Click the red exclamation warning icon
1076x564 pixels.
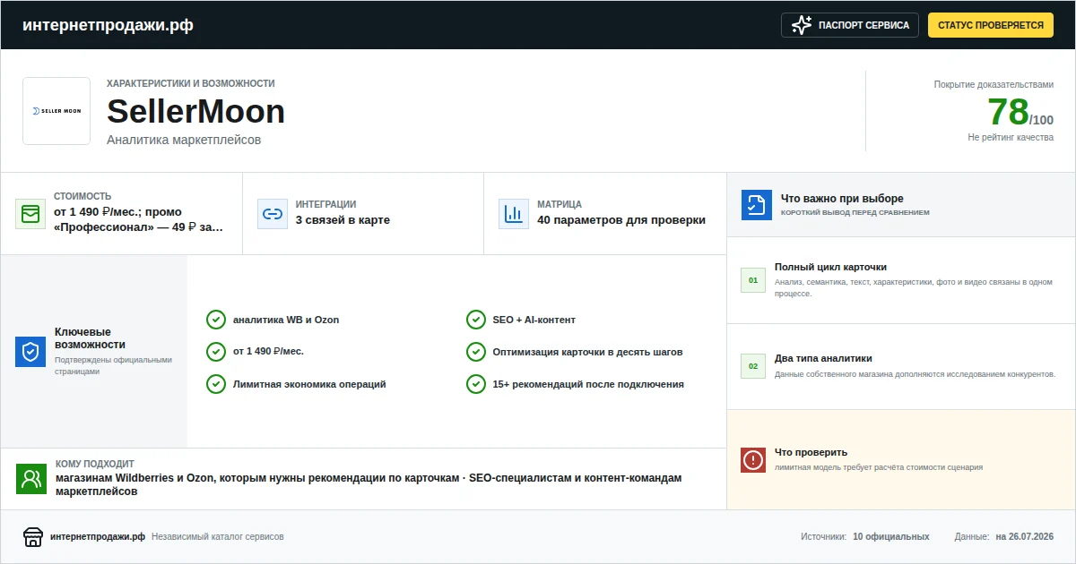753,459
